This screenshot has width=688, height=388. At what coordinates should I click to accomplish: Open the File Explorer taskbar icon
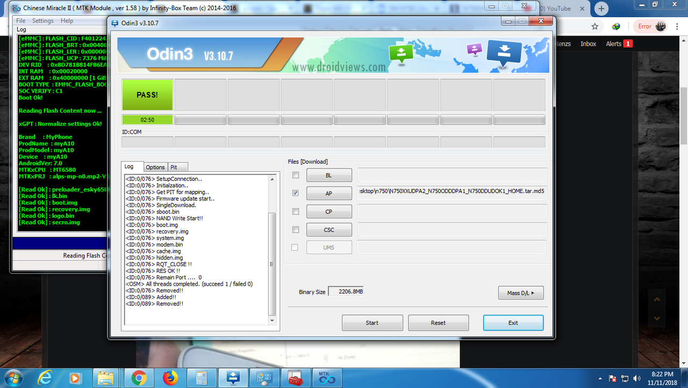[x=106, y=378]
